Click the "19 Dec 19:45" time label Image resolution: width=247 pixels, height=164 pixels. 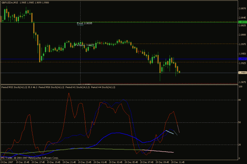pos(54,162)
